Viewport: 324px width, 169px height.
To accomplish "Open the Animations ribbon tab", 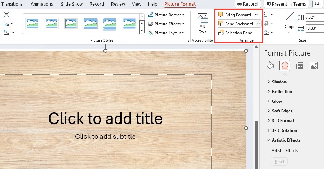I will coord(42,4).
